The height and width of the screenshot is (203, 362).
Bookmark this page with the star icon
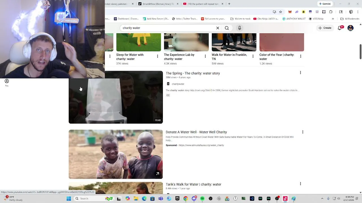point(281,12)
